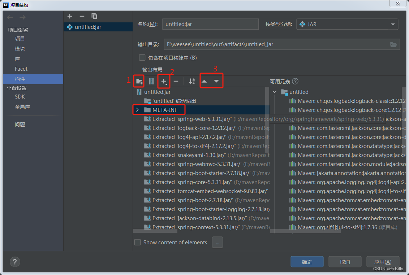Expand the META-INF folder node
Image resolution: width=409 pixels, height=275 pixels.
click(x=138, y=110)
